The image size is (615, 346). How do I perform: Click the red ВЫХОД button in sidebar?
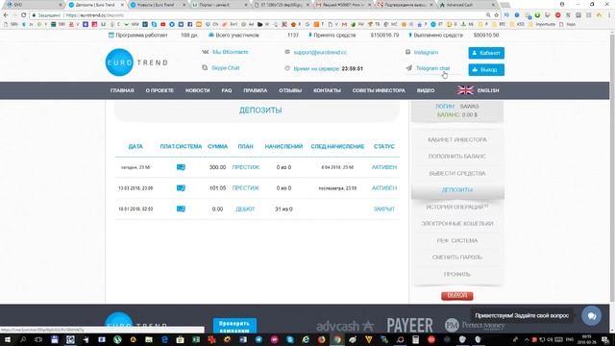pos(457,295)
